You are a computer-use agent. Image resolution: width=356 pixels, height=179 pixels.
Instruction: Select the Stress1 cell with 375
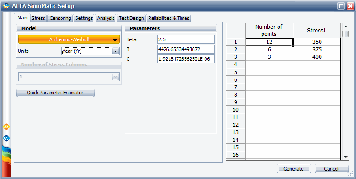pos(317,50)
